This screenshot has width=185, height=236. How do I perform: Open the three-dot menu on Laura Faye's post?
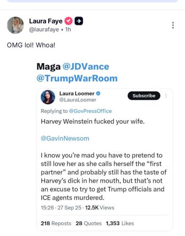[173, 25]
